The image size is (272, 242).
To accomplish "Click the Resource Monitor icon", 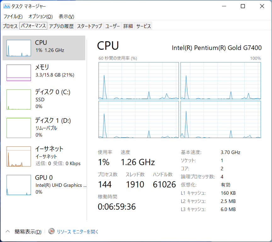I will [x=52, y=232].
